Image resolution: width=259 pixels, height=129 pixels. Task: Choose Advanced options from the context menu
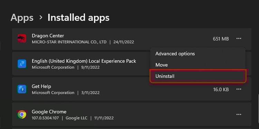click(x=175, y=54)
